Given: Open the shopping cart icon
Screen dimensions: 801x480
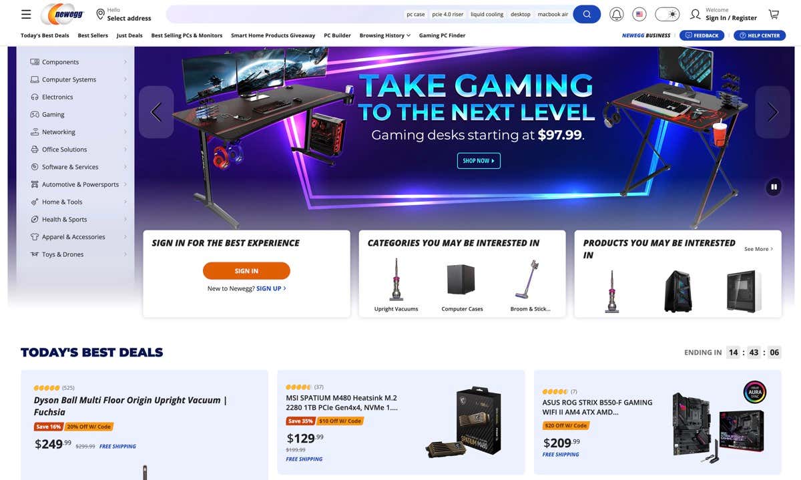Looking at the screenshot, I should 774,14.
